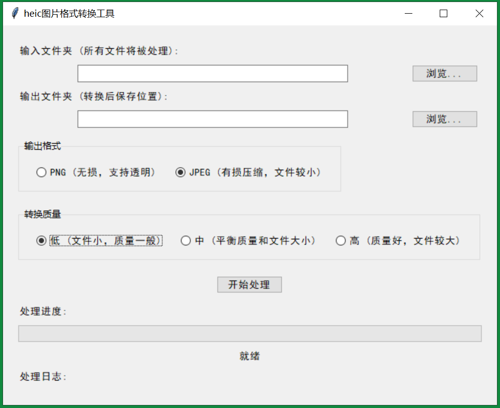Click the processing progress bar

pyautogui.click(x=249, y=333)
